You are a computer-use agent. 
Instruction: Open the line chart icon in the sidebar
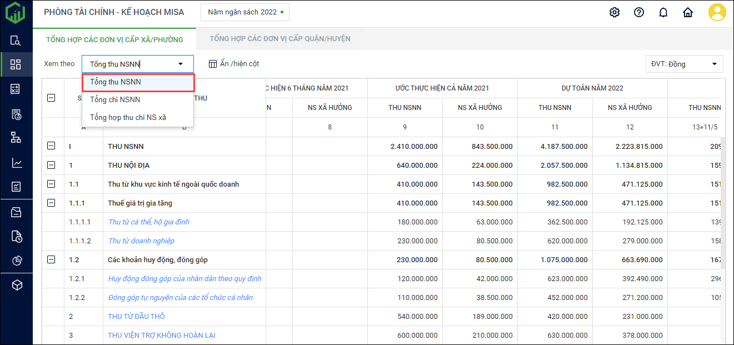[x=16, y=163]
